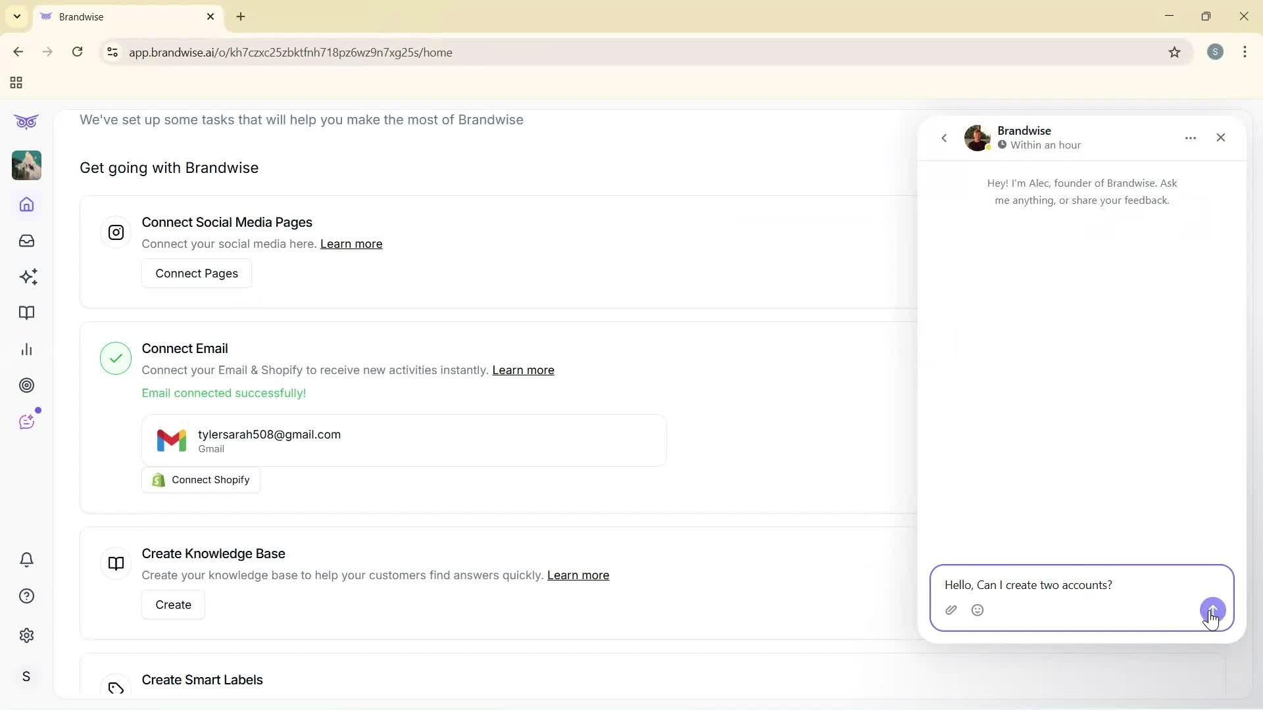Click the Brandwise owl logo
Screen dimensions: 1263x710
[26, 122]
